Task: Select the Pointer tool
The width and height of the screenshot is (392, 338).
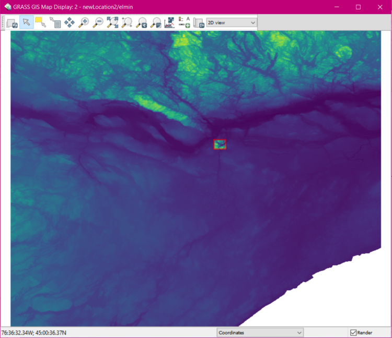Action: tap(27, 22)
